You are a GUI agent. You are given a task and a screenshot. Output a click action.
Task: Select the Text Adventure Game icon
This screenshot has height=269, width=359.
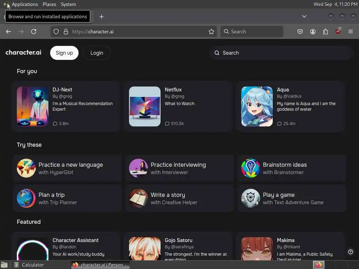pyautogui.click(x=250, y=198)
